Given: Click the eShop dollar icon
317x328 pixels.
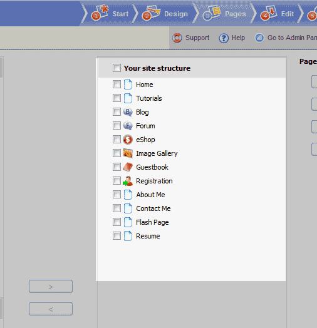Looking at the screenshot, I should click(128, 140).
